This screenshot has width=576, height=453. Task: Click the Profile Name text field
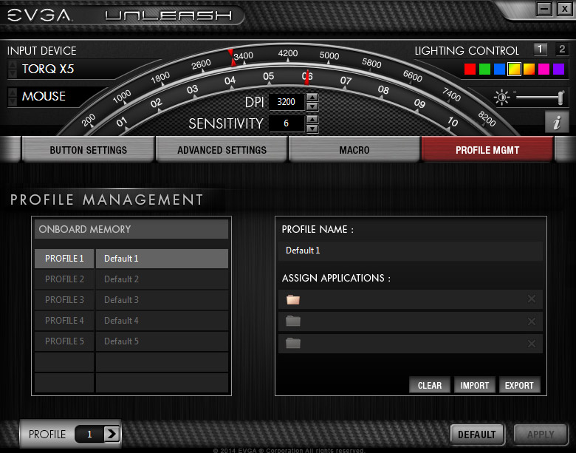(411, 251)
